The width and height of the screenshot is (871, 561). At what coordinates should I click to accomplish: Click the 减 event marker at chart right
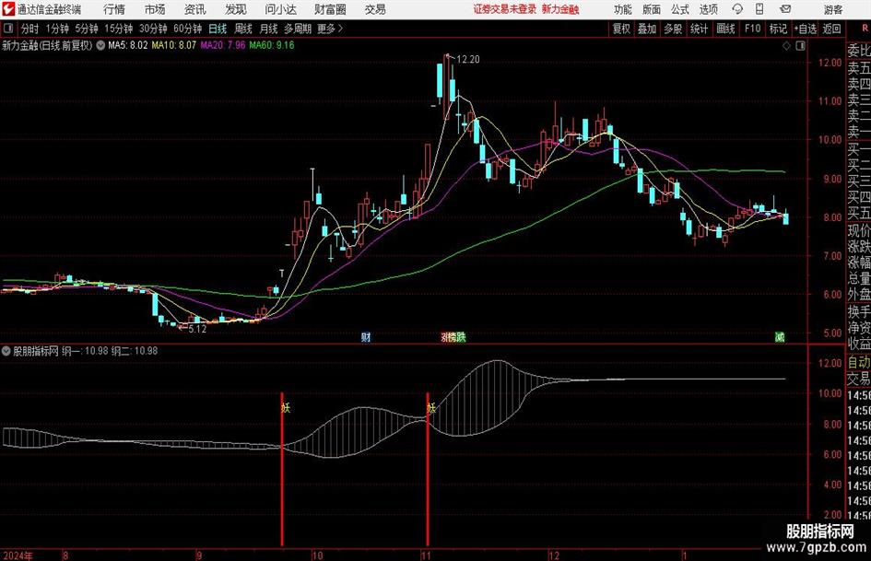780,336
